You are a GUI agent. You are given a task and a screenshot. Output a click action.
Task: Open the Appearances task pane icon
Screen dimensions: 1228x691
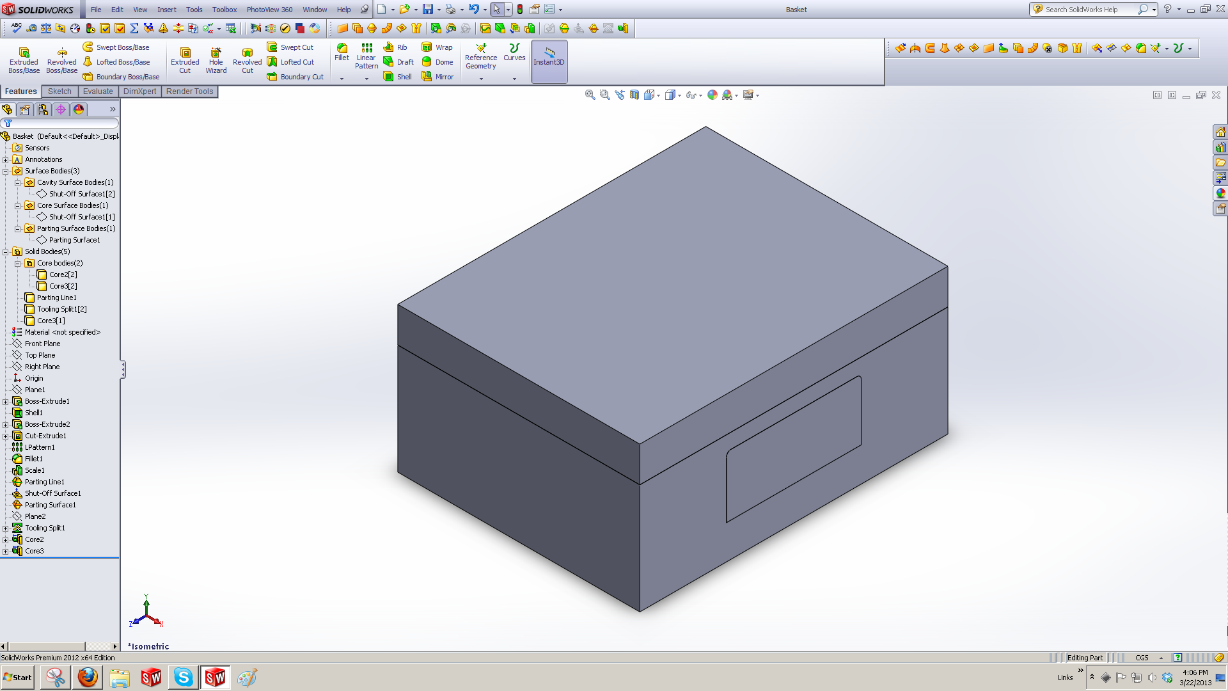click(x=1220, y=193)
